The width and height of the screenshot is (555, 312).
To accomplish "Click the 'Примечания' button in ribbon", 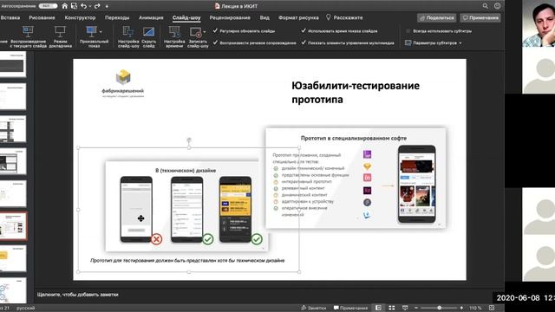I will pos(480,17).
